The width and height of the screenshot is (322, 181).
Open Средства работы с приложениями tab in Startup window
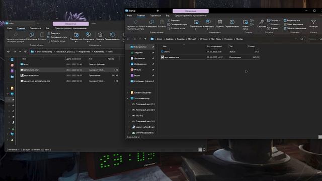click(x=190, y=16)
